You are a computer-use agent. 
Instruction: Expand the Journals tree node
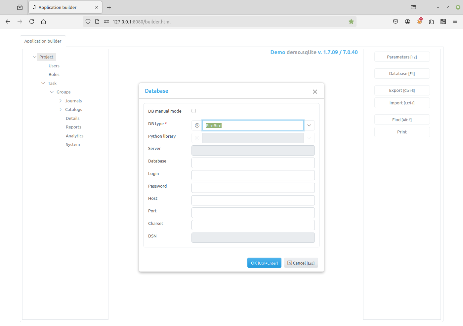[x=60, y=101]
